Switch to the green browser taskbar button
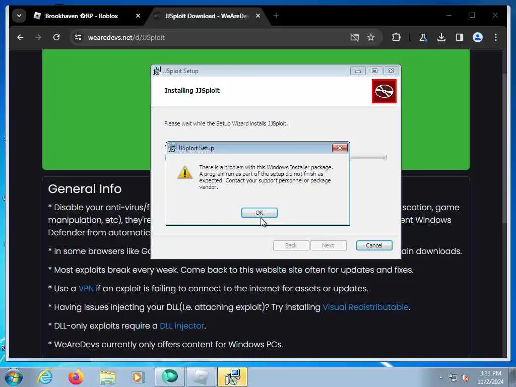The height and width of the screenshot is (387, 516). 170,377
